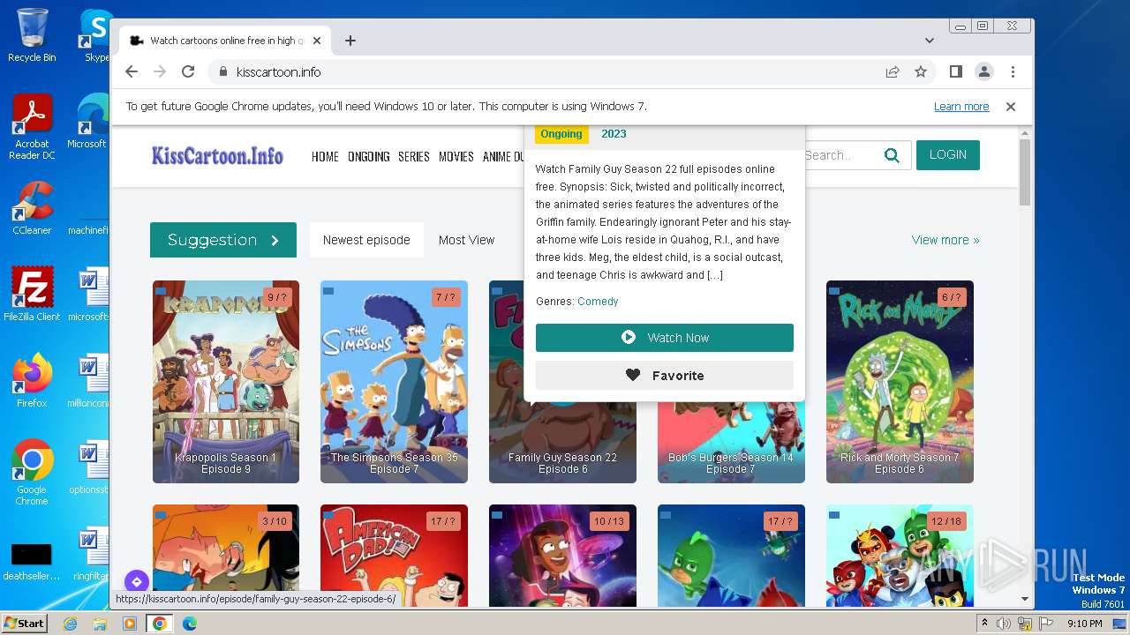Open Chrome three-dot menu
This screenshot has width=1130, height=635.
[x=1013, y=71]
